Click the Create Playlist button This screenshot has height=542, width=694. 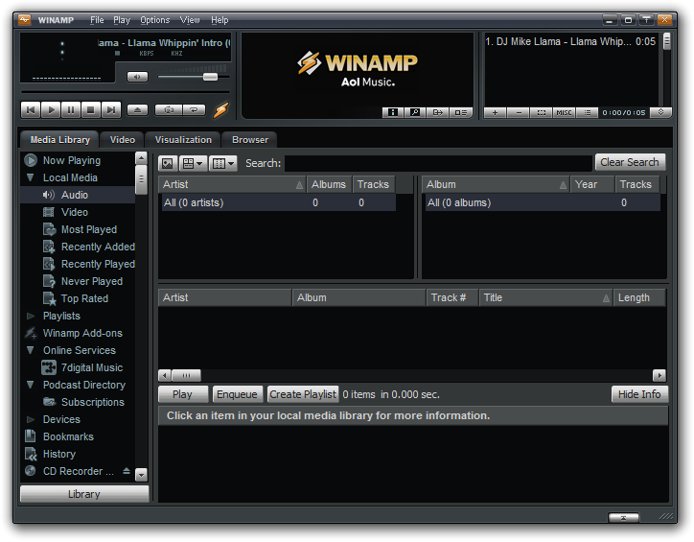coord(303,394)
